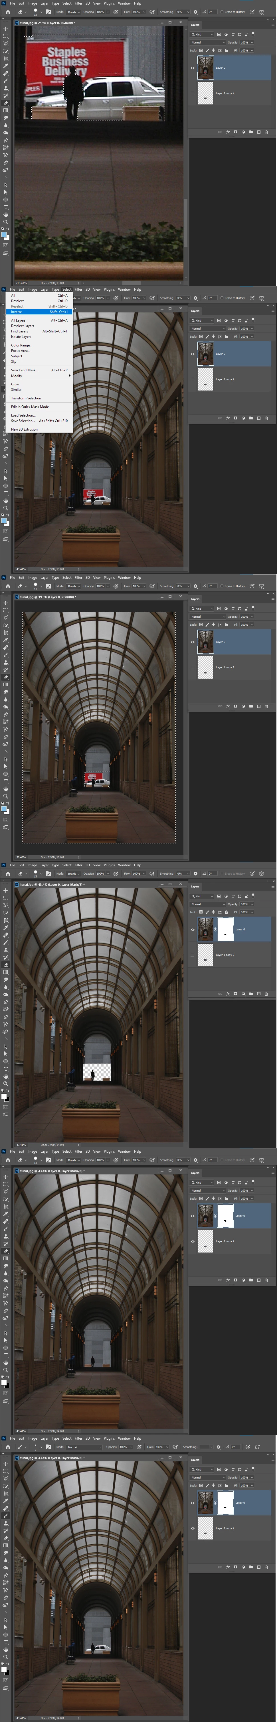Pick the Add Anchor Point tool in the 219% window
This screenshot has width=277, height=1722.
click(5, 155)
